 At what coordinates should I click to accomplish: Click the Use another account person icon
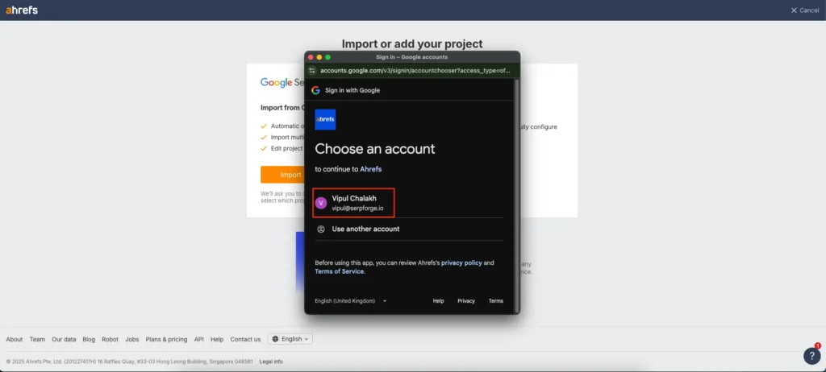point(321,229)
